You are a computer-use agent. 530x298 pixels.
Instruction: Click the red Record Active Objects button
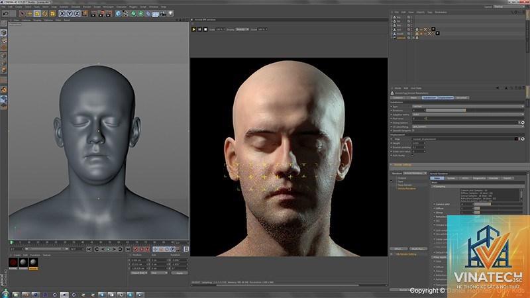click(136, 249)
